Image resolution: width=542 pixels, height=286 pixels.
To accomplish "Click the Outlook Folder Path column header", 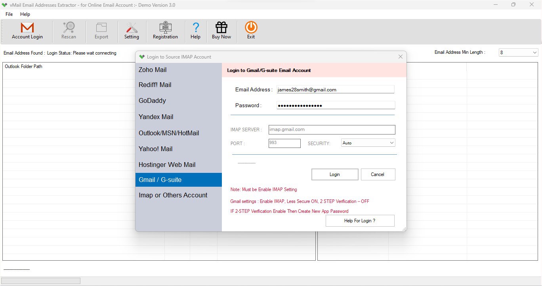I will (x=23, y=66).
